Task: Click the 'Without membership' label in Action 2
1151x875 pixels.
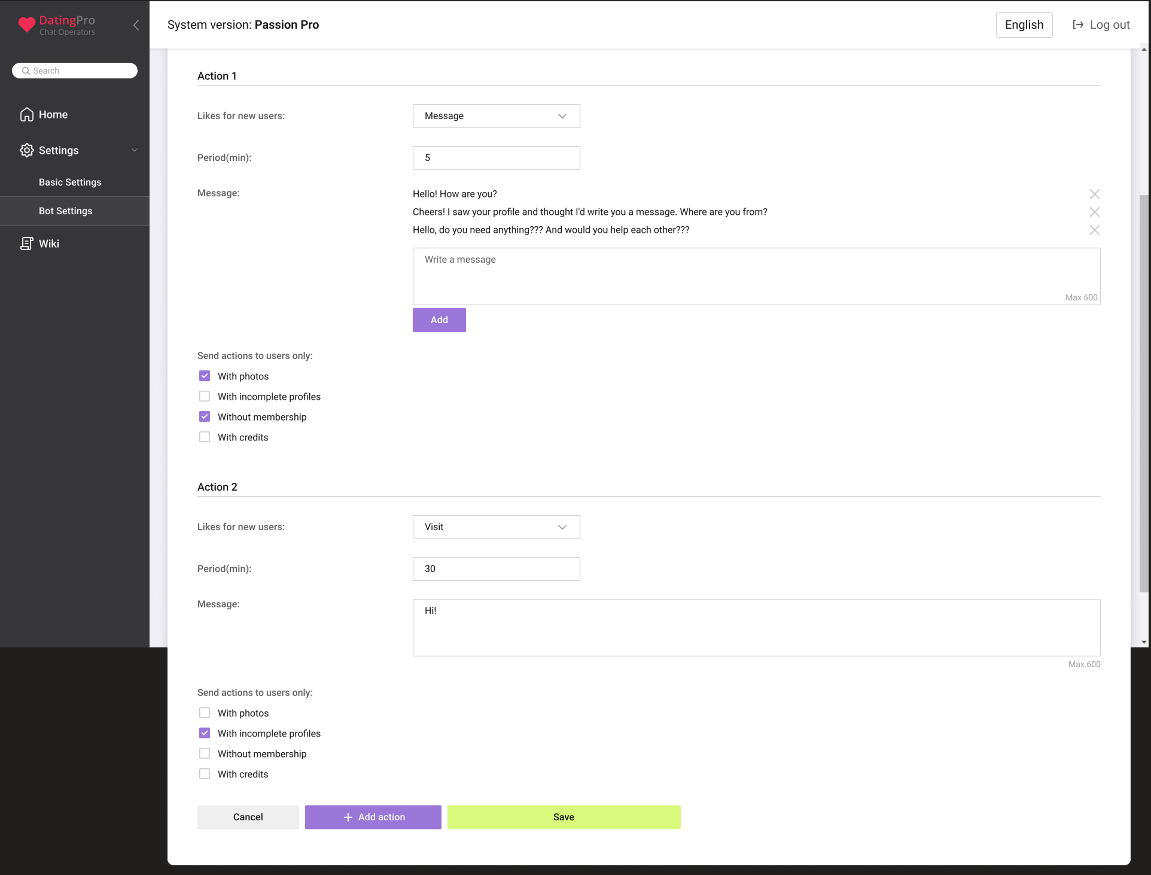Action: [262, 754]
